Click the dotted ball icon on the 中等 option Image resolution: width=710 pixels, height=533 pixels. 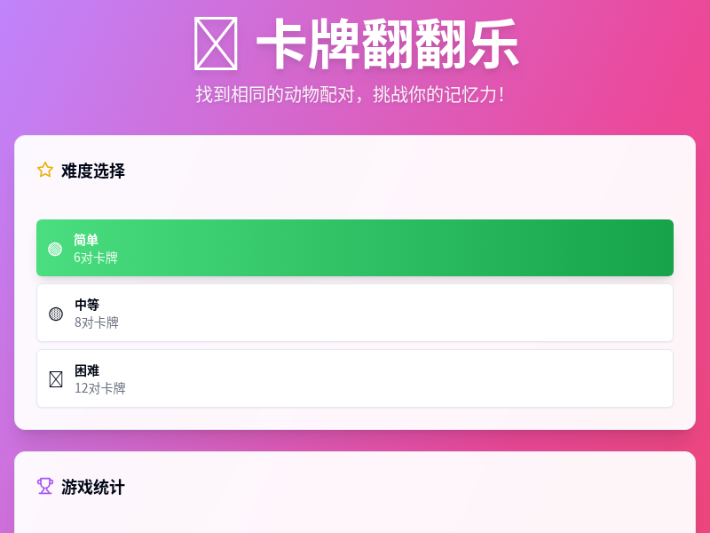click(x=55, y=312)
